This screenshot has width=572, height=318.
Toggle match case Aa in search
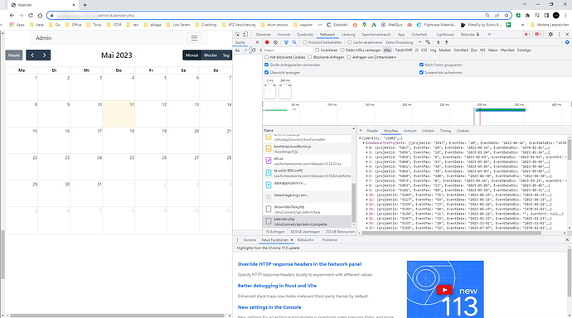pos(237,51)
